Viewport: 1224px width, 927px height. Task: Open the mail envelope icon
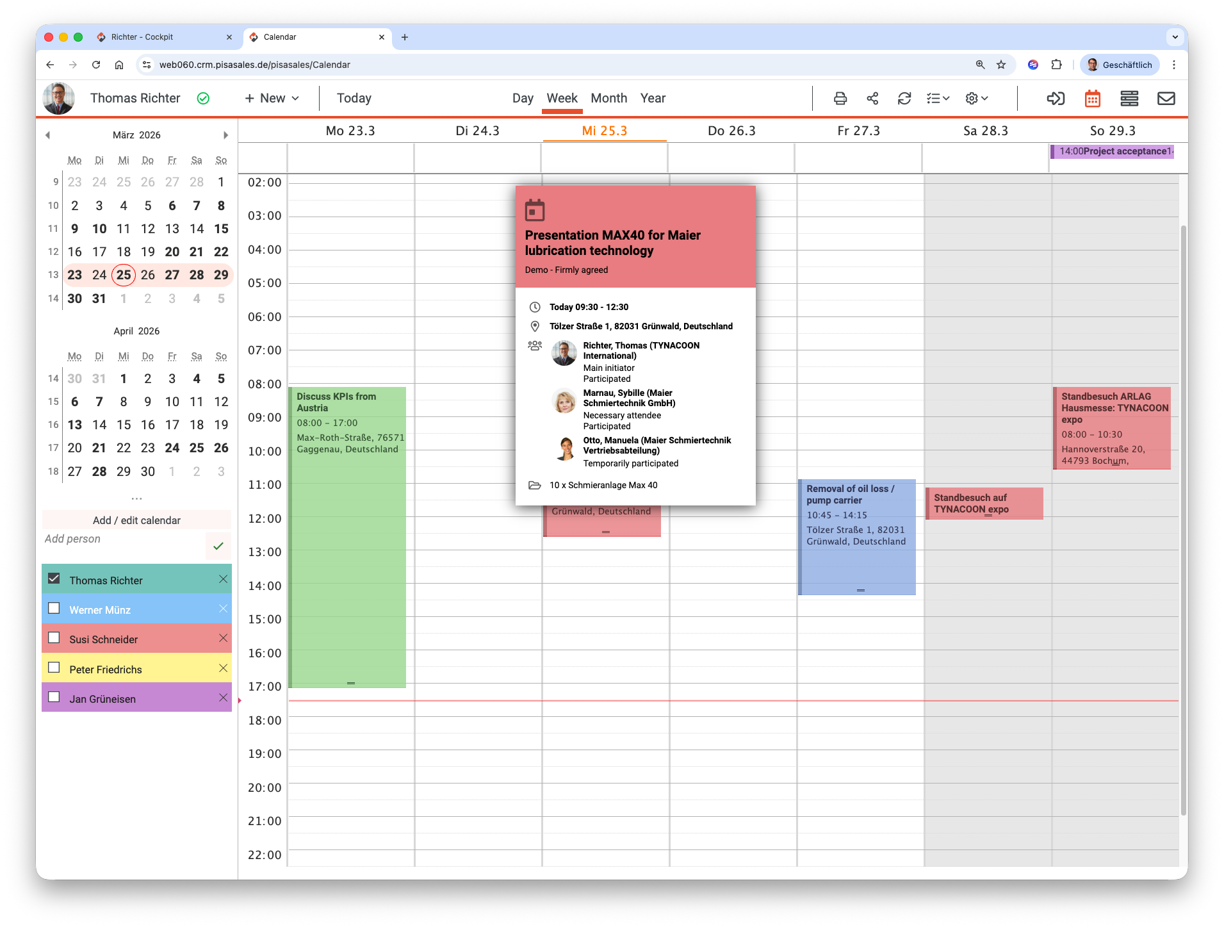[x=1166, y=98]
